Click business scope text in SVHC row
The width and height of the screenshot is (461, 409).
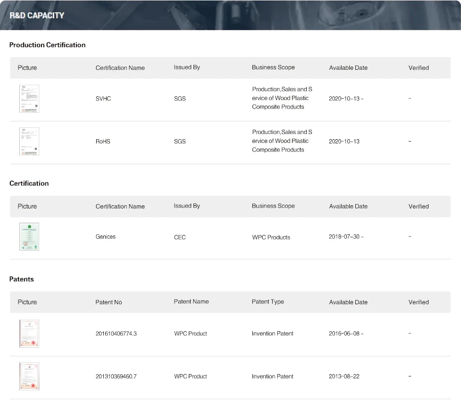pyautogui.click(x=282, y=98)
